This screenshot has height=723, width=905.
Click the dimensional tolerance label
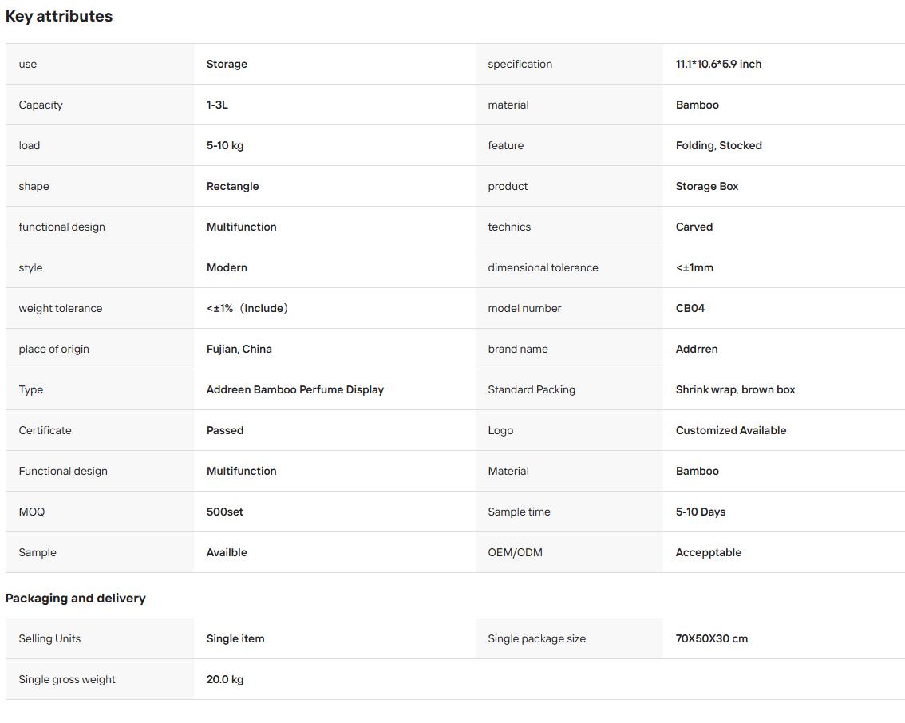click(543, 267)
